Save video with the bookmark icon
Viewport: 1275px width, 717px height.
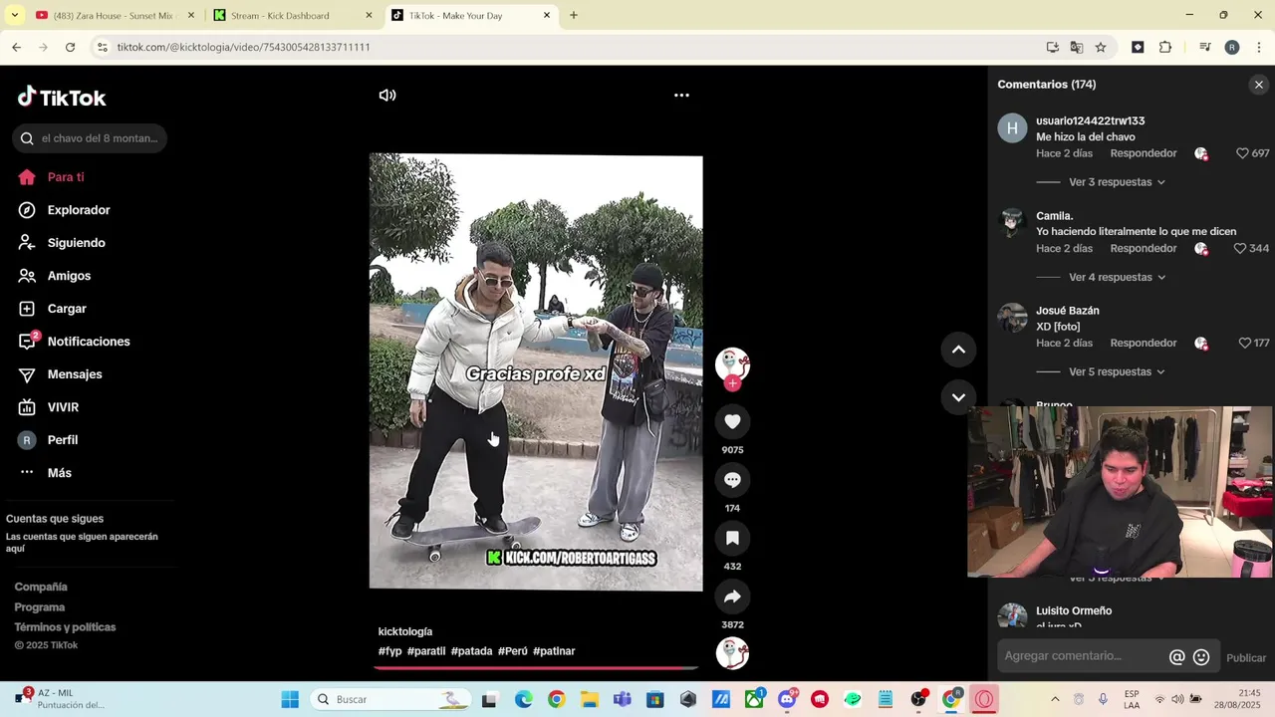(732, 539)
